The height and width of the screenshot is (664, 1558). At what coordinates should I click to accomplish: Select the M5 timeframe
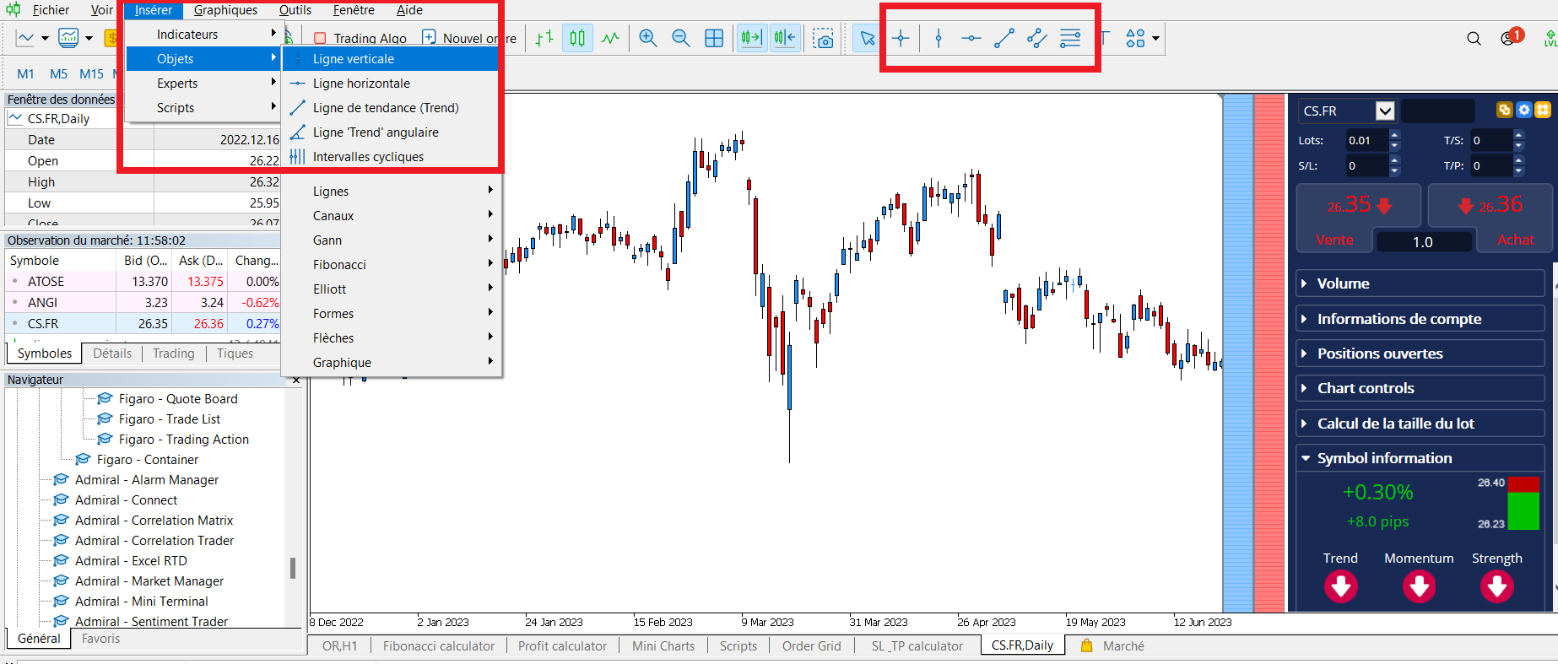tap(58, 74)
